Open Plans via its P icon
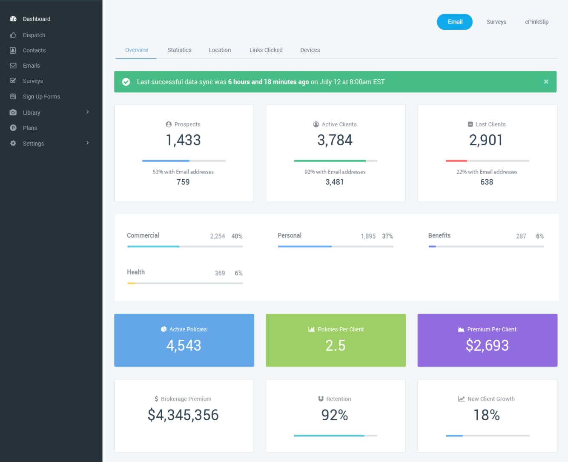 (x=13, y=128)
